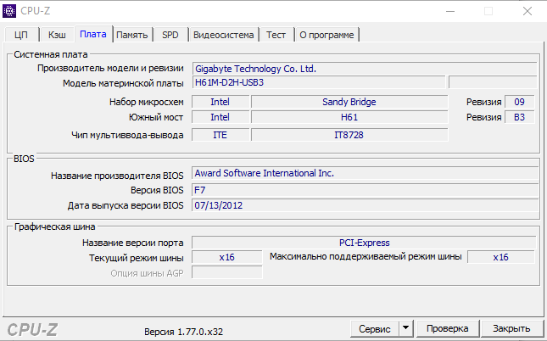
Task: Click the Intel value beside Южный мост
Action: [x=220, y=117]
